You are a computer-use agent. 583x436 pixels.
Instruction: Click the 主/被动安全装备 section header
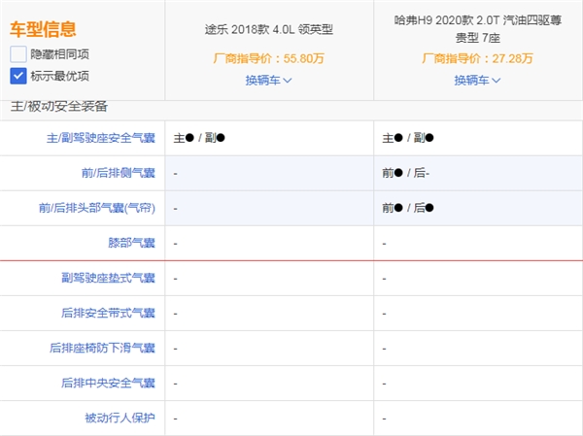59,105
